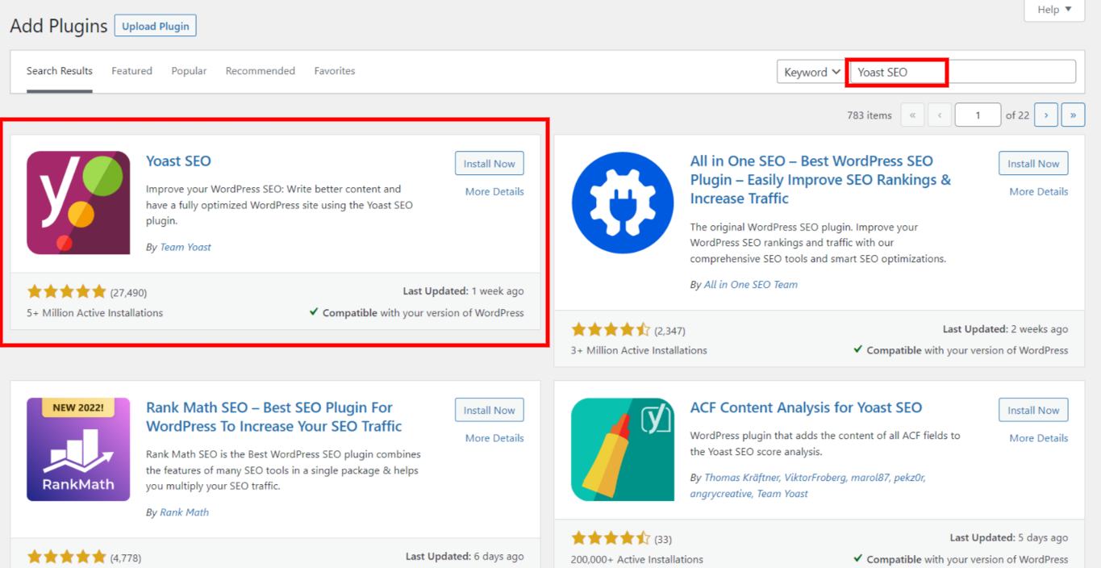This screenshot has height=568, width=1101.
Task: Click the Upload Plugin button
Action: pyautogui.click(x=155, y=26)
